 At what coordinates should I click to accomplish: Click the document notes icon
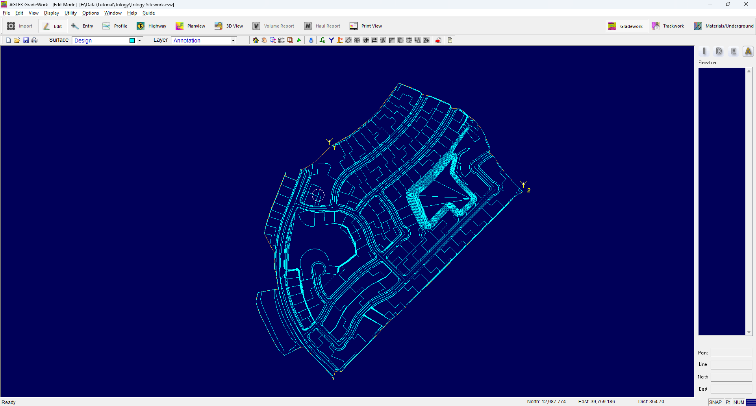450,40
